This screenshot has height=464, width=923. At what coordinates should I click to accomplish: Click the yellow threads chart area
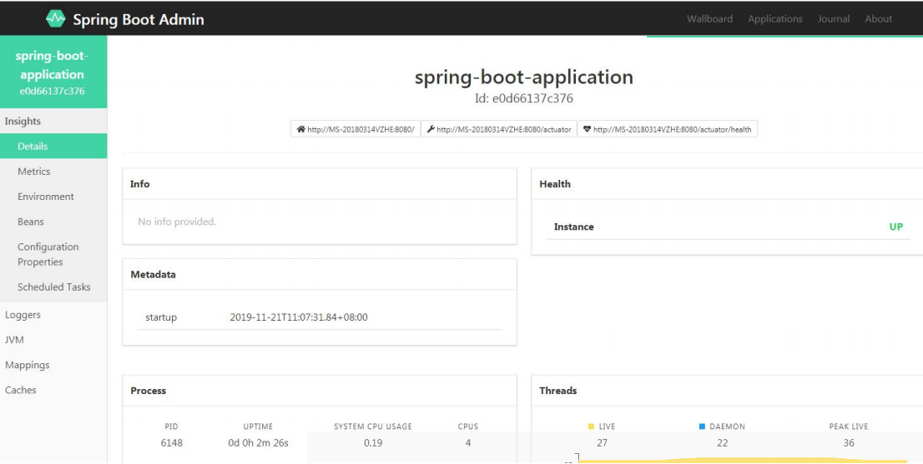(743, 461)
